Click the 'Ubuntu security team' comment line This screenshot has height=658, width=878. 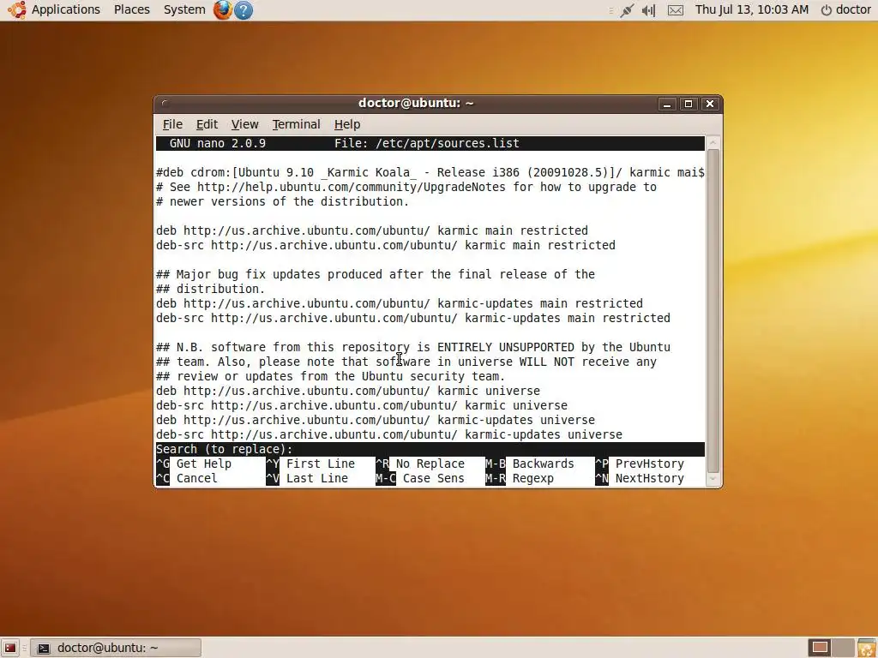point(331,376)
